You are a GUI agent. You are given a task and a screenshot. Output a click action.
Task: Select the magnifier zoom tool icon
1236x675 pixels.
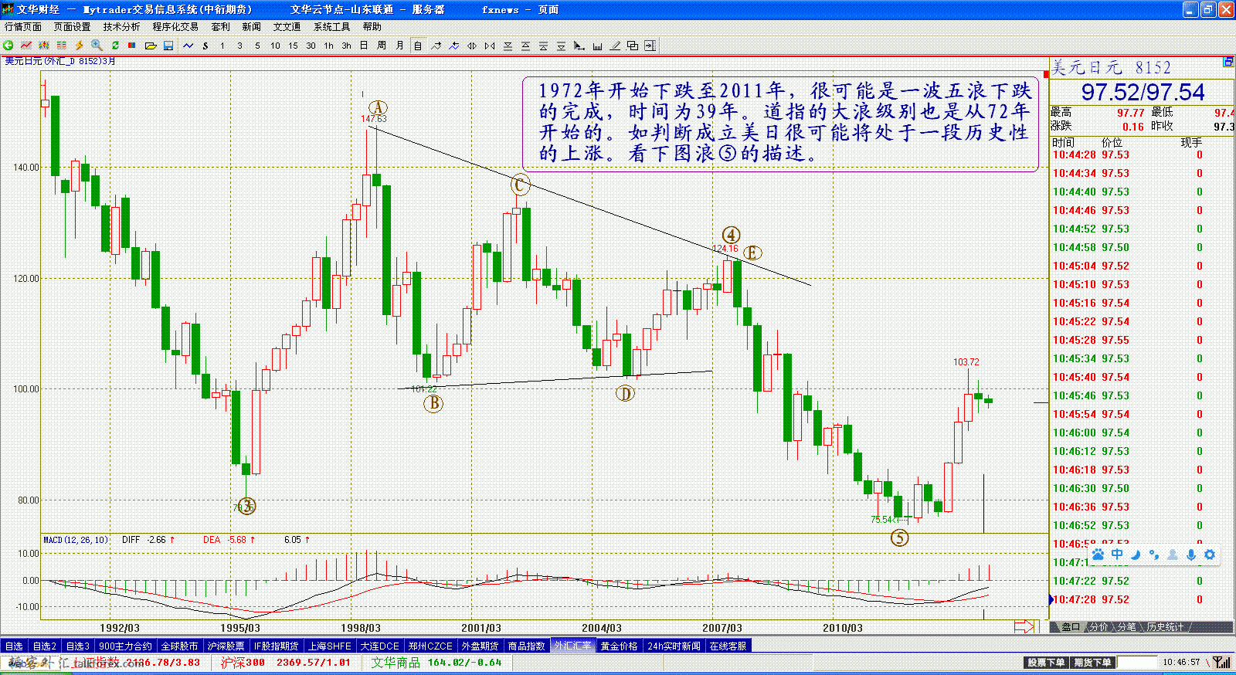pos(97,46)
